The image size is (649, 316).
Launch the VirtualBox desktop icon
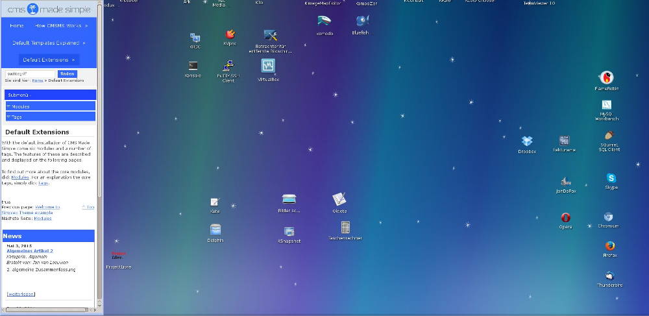[268, 66]
